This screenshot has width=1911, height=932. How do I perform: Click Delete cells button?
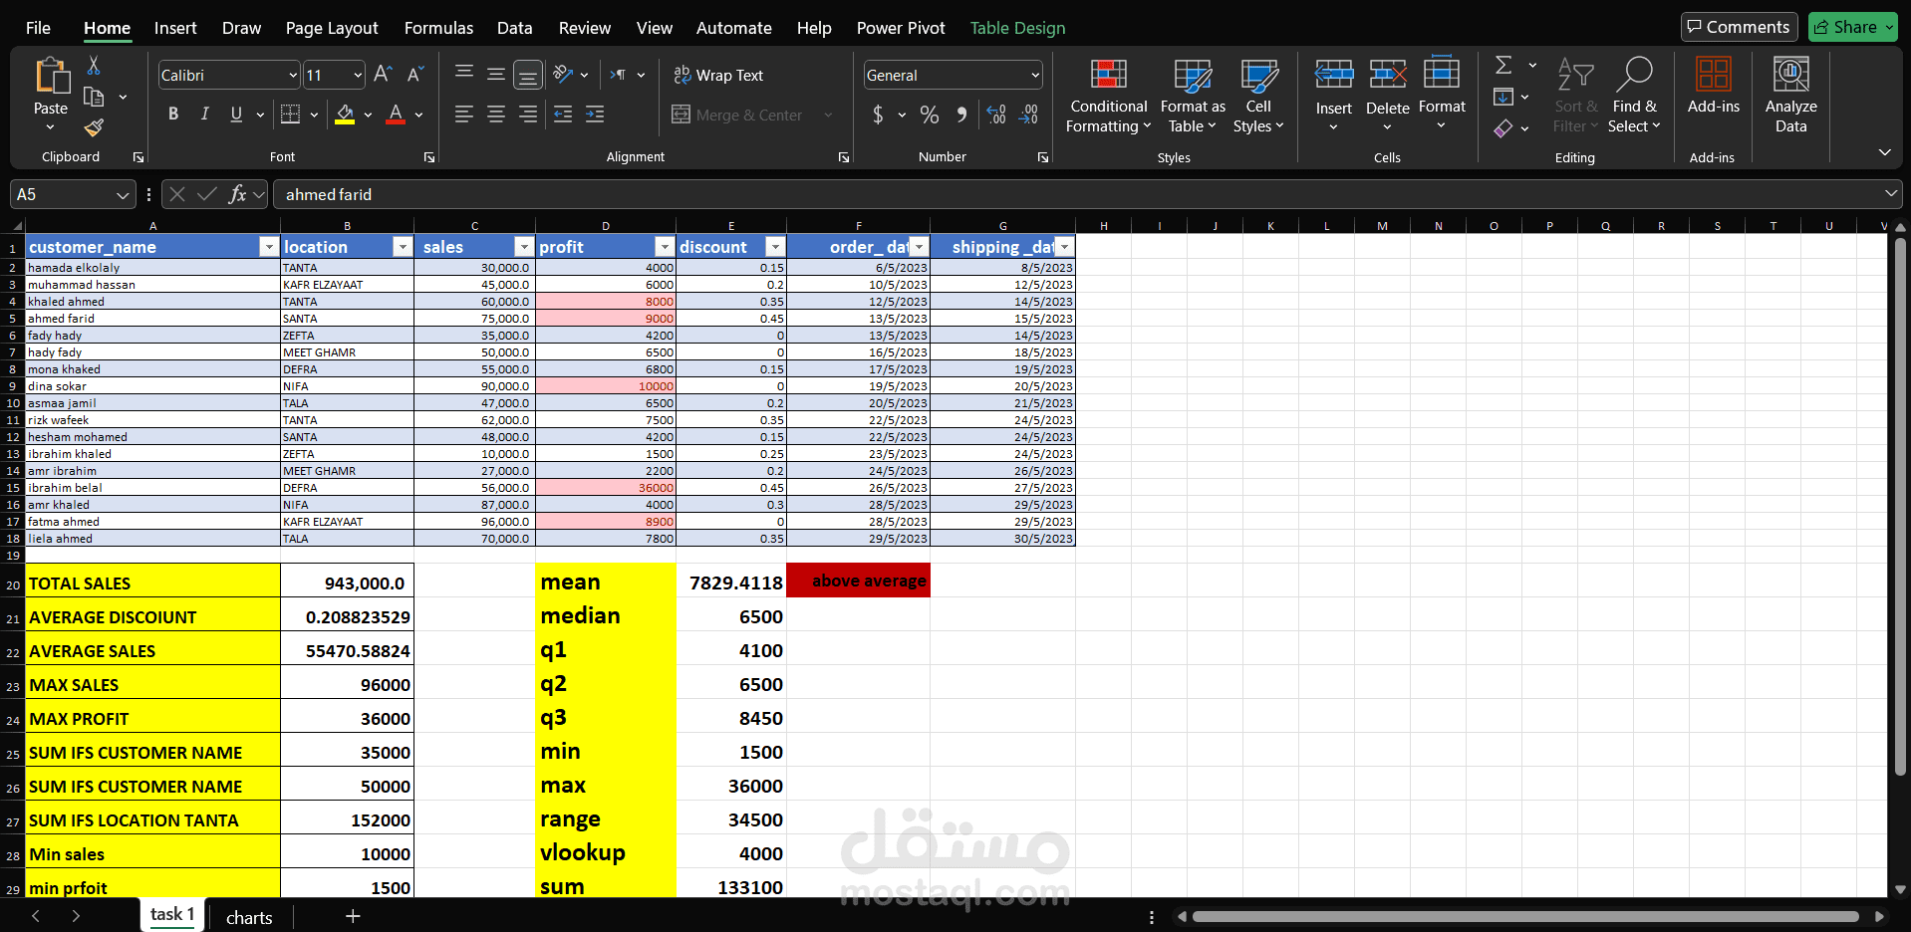click(x=1387, y=97)
